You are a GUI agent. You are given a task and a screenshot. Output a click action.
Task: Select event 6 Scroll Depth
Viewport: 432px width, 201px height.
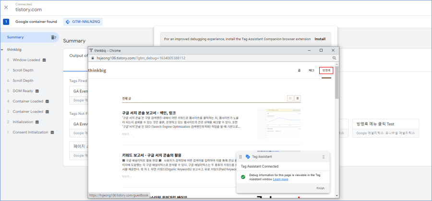click(x=23, y=80)
